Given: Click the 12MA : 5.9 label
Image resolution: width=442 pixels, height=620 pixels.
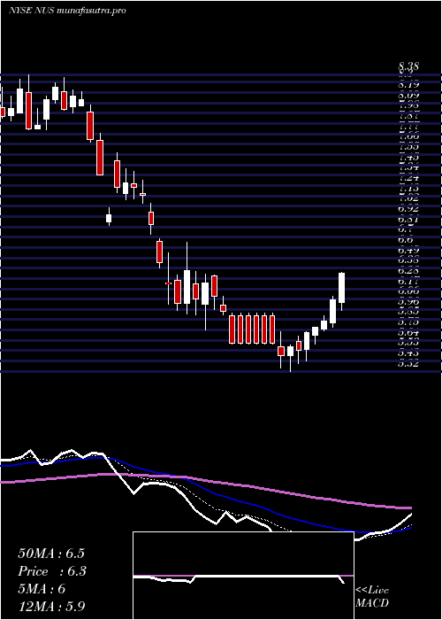Looking at the screenshot, I should pyautogui.click(x=51, y=607).
